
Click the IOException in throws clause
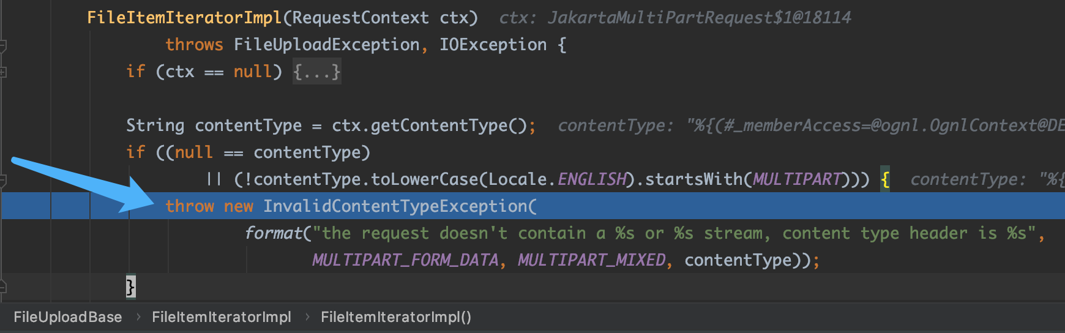click(493, 45)
